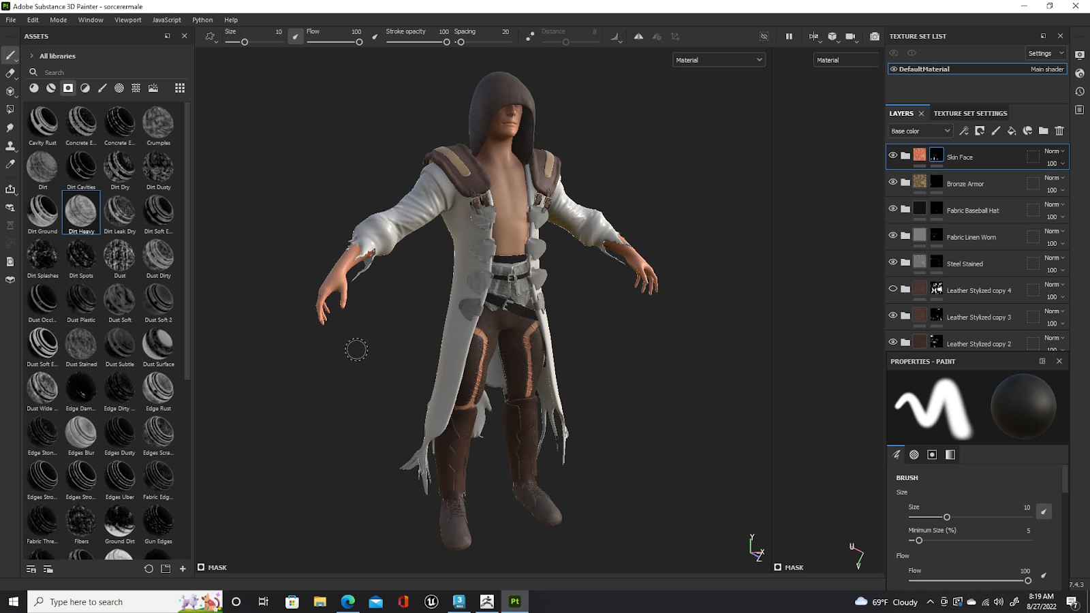Open left viewport Material dropdown

(x=719, y=60)
